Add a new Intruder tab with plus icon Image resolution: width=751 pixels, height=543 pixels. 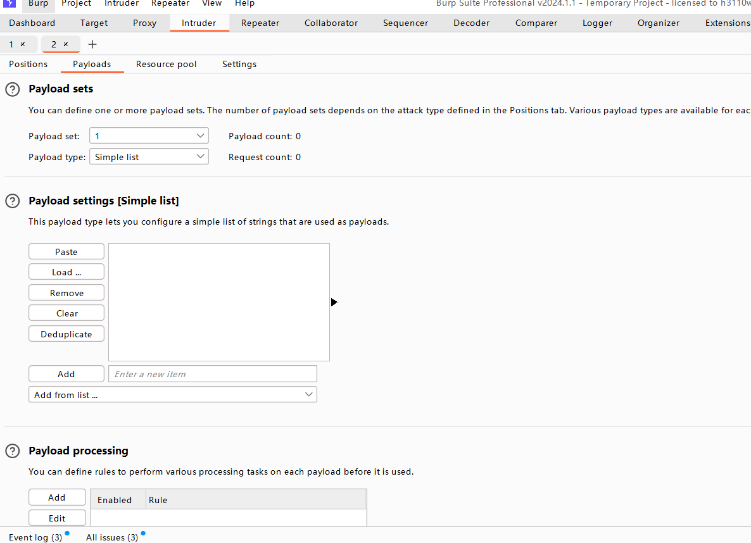[x=92, y=44]
